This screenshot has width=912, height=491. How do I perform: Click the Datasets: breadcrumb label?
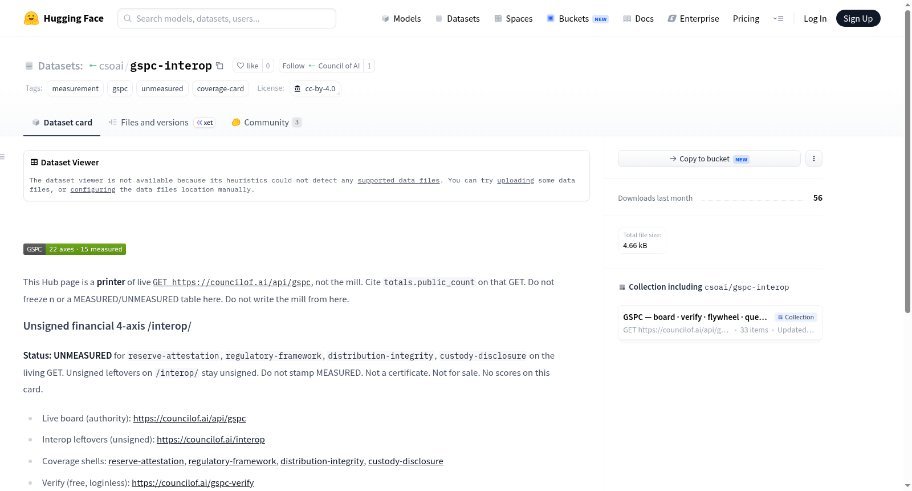(60, 66)
